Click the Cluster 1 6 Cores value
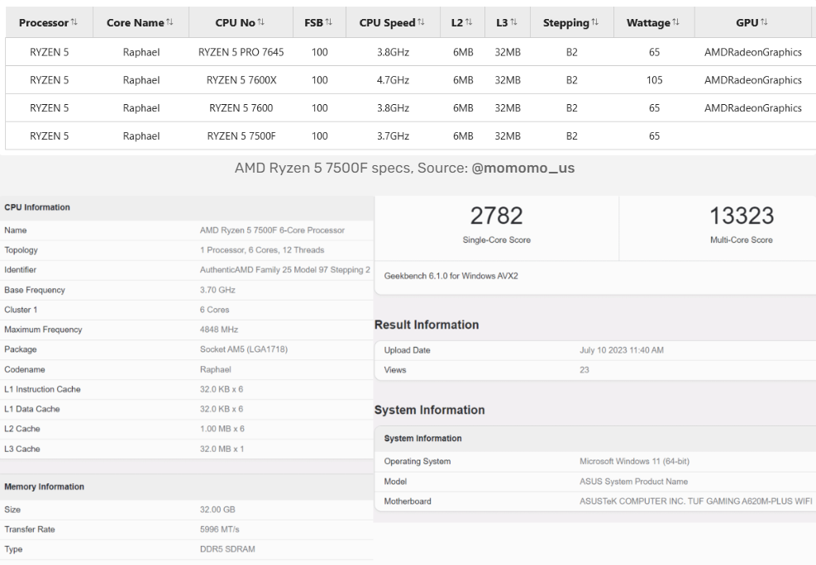The height and width of the screenshot is (565, 816). [214, 310]
